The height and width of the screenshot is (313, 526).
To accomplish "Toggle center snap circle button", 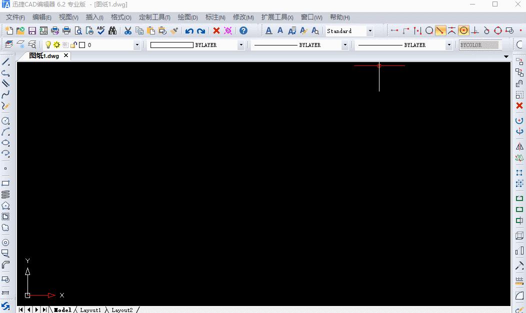I will pyautogui.click(x=463, y=31).
